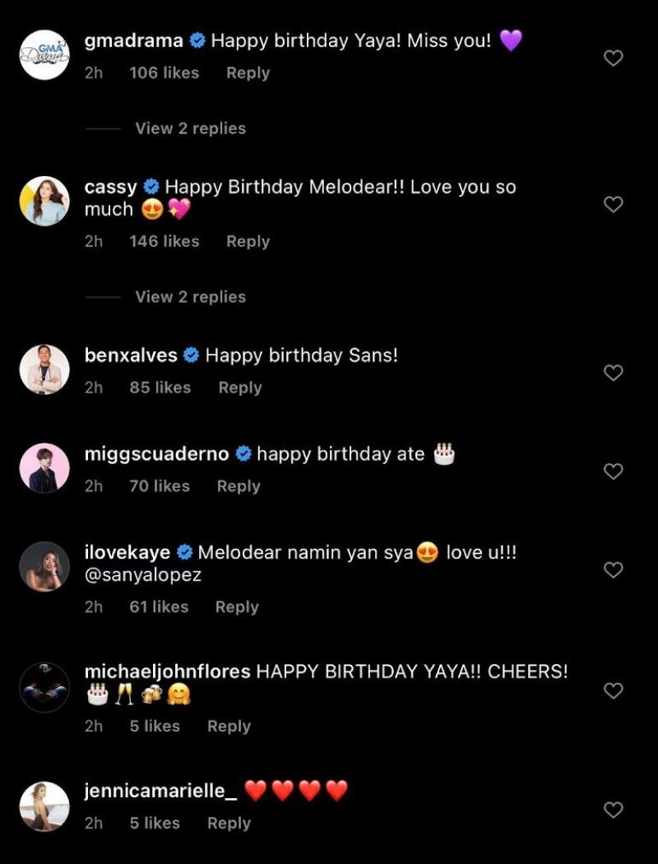Like the gmadrama comment with the heart
This screenshot has height=864, width=658.
coord(614,58)
